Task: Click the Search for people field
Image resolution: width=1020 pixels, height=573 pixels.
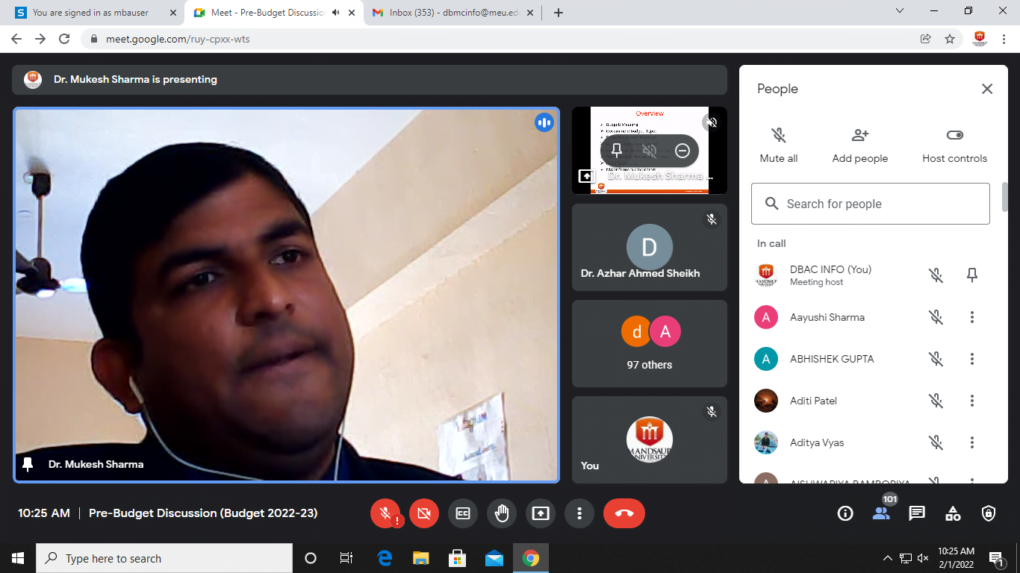Action: click(871, 204)
